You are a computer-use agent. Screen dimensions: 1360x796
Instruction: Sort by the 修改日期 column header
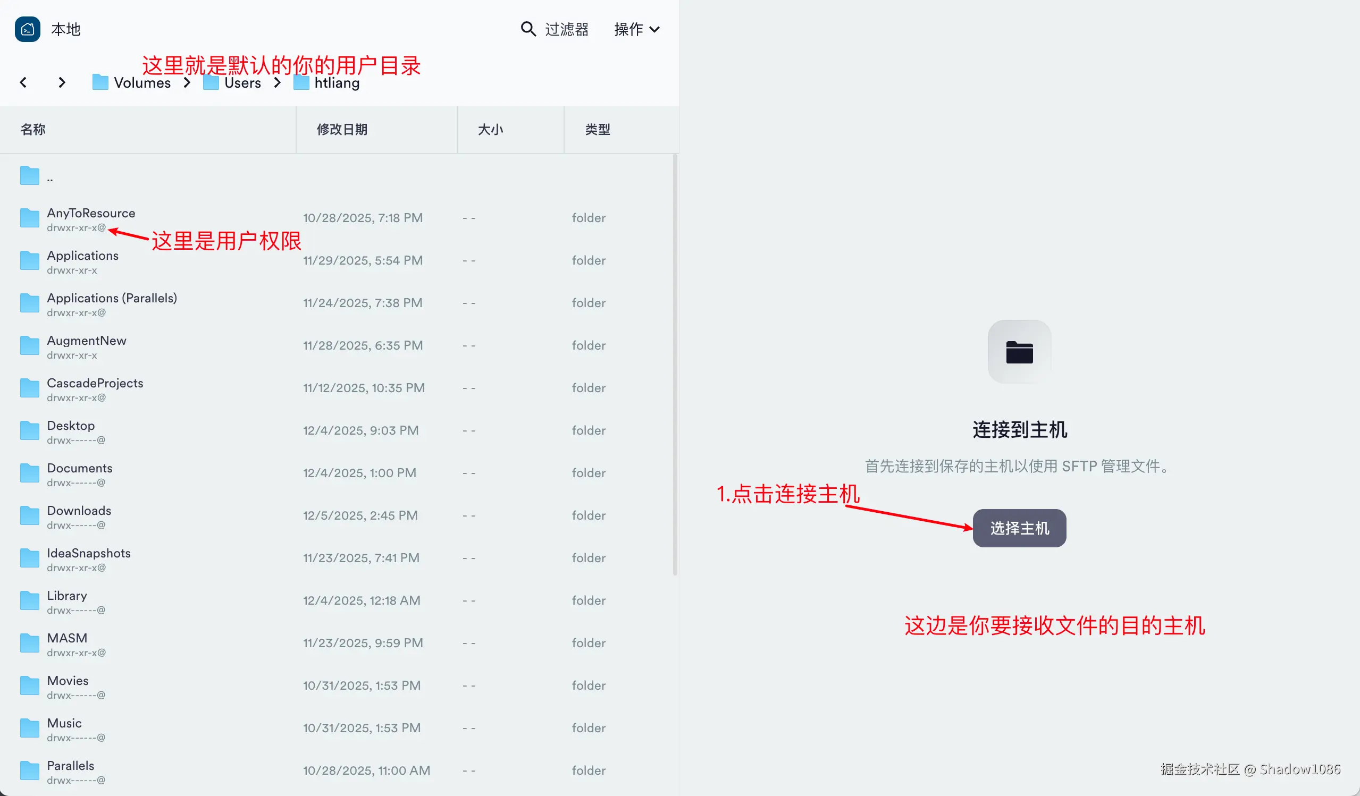pyautogui.click(x=342, y=130)
